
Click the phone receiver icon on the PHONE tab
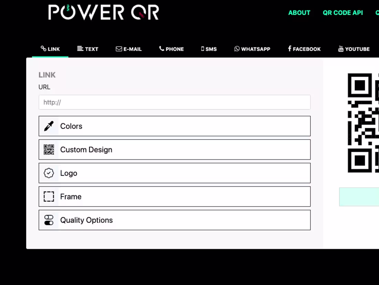pos(161,49)
